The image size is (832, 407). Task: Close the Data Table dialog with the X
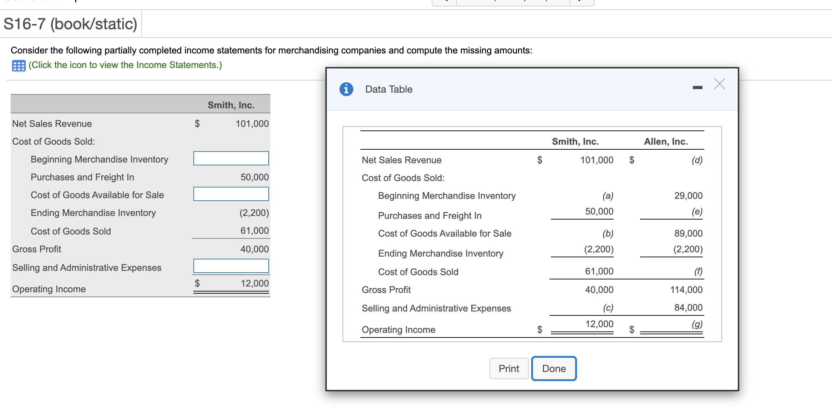tap(720, 84)
